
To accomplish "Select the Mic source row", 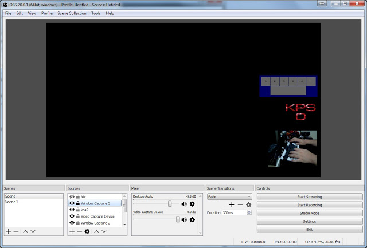I will pyautogui.click(x=95, y=197).
